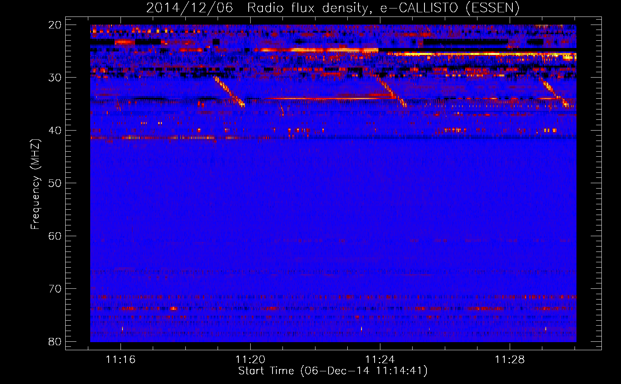
Task: Click the time tick label "11:20"
Action: click(x=250, y=360)
